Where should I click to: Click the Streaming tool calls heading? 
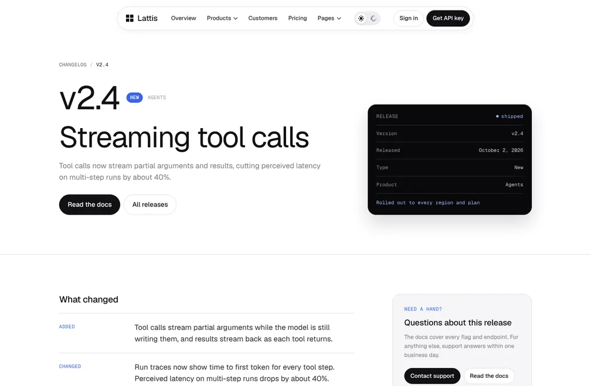click(x=184, y=137)
